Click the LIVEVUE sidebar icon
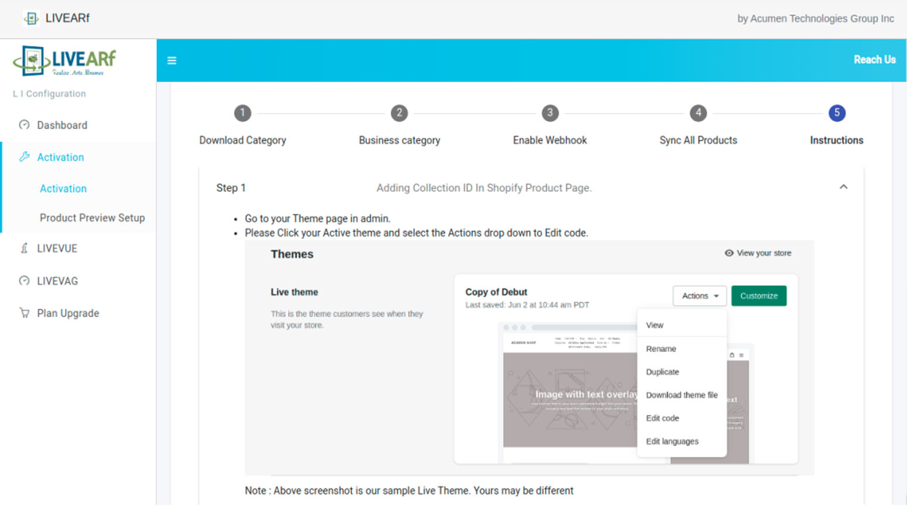 pyautogui.click(x=24, y=248)
